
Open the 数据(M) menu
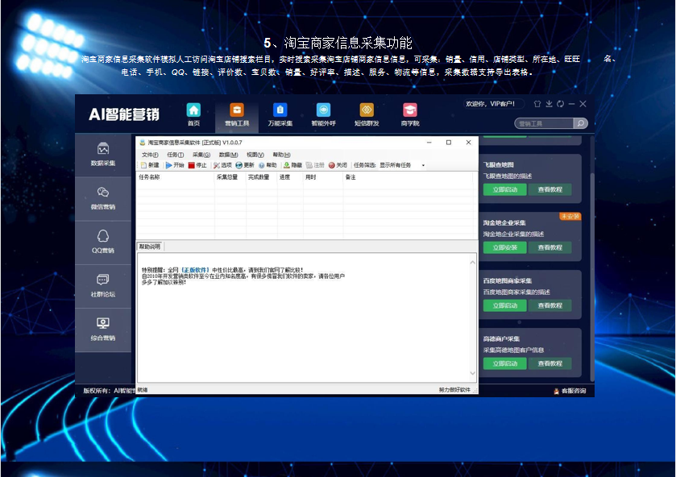[229, 155]
